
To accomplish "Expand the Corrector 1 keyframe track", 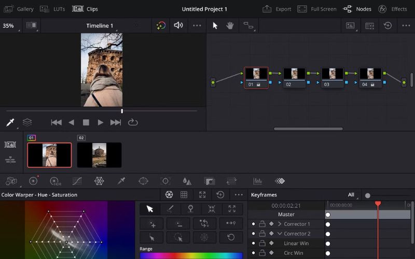I will 280,224.
